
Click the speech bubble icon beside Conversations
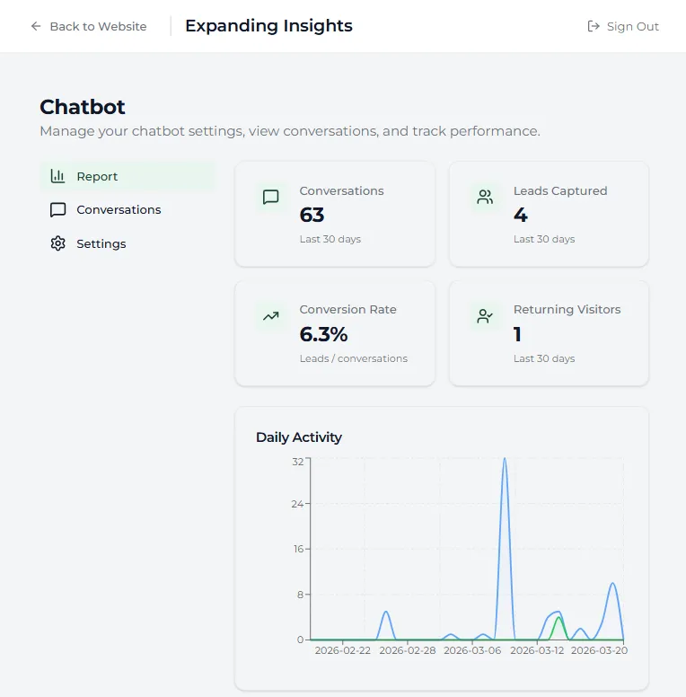58,210
